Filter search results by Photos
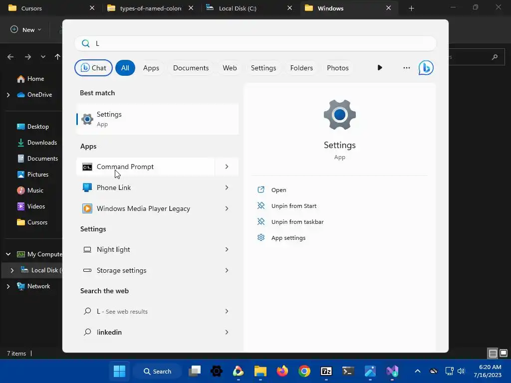The width and height of the screenshot is (511, 383). coord(338,68)
